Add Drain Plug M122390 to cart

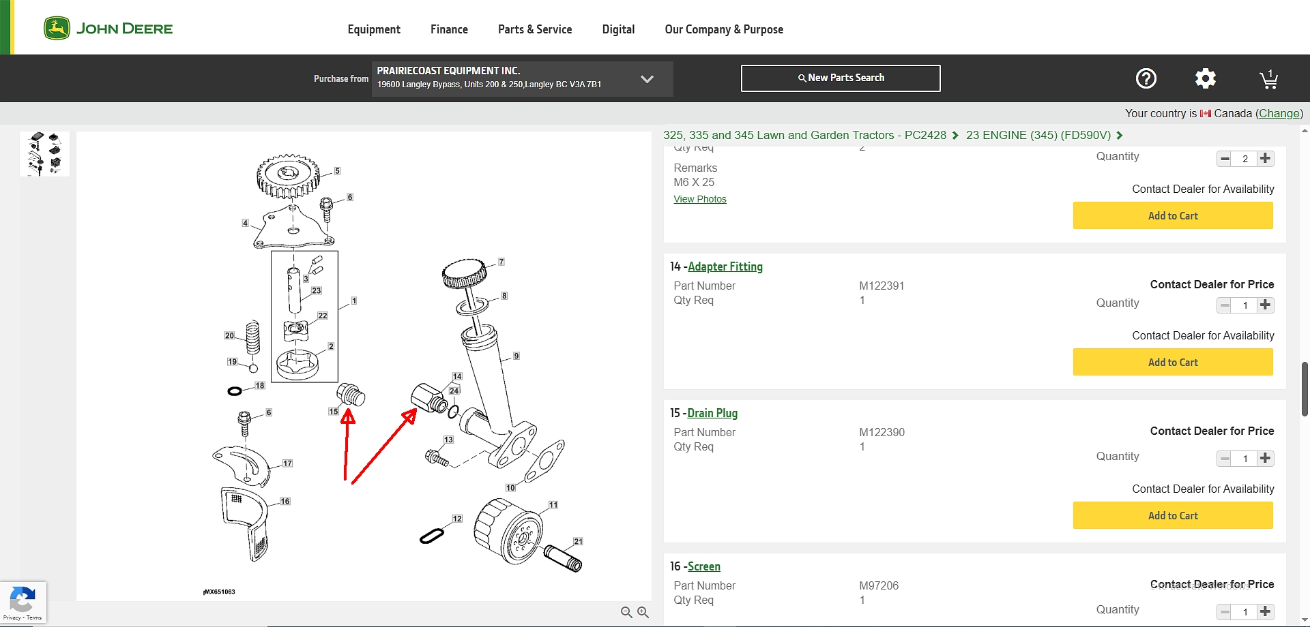coord(1173,515)
